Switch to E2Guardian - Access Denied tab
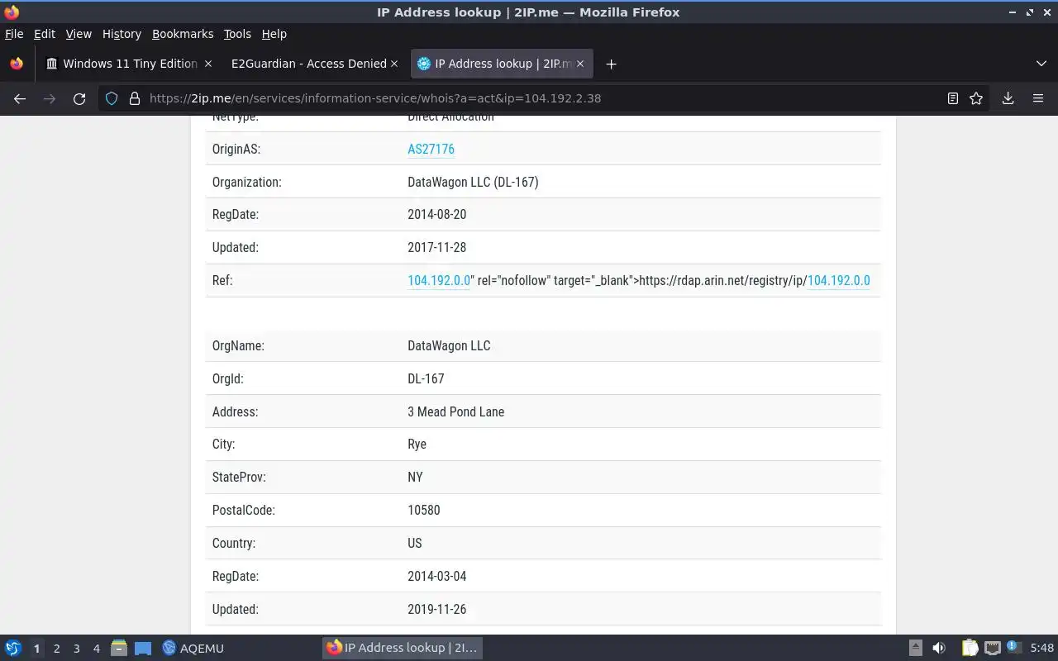The width and height of the screenshot is (1058, 661). coord(315,64)
